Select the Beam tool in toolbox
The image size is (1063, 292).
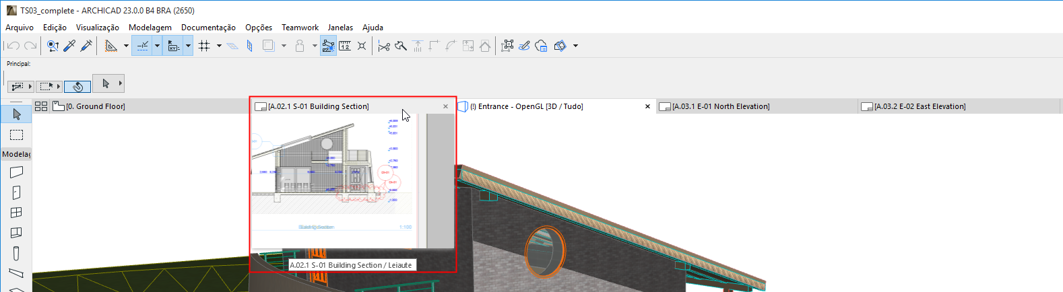tap(16, 273)
